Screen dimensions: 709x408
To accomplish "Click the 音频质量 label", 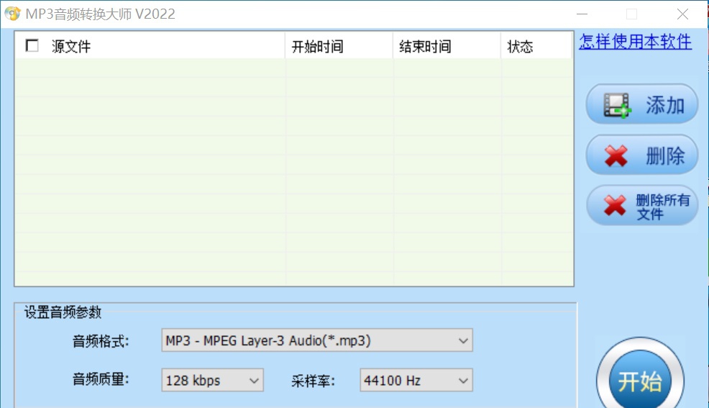I will pyautogui.click(x=101, y=379).
